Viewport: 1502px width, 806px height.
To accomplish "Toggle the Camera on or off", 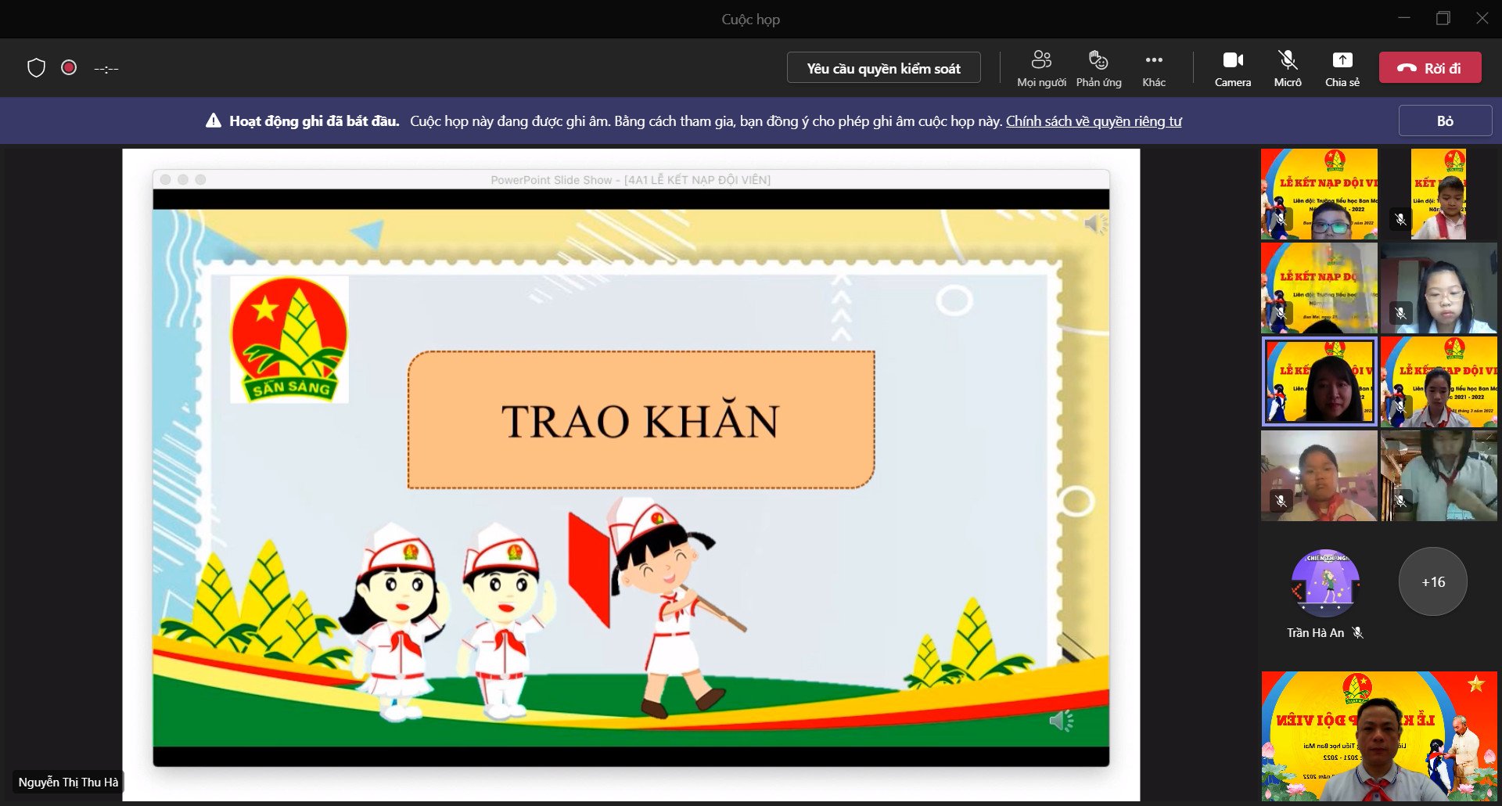I will coord(1232,68).
